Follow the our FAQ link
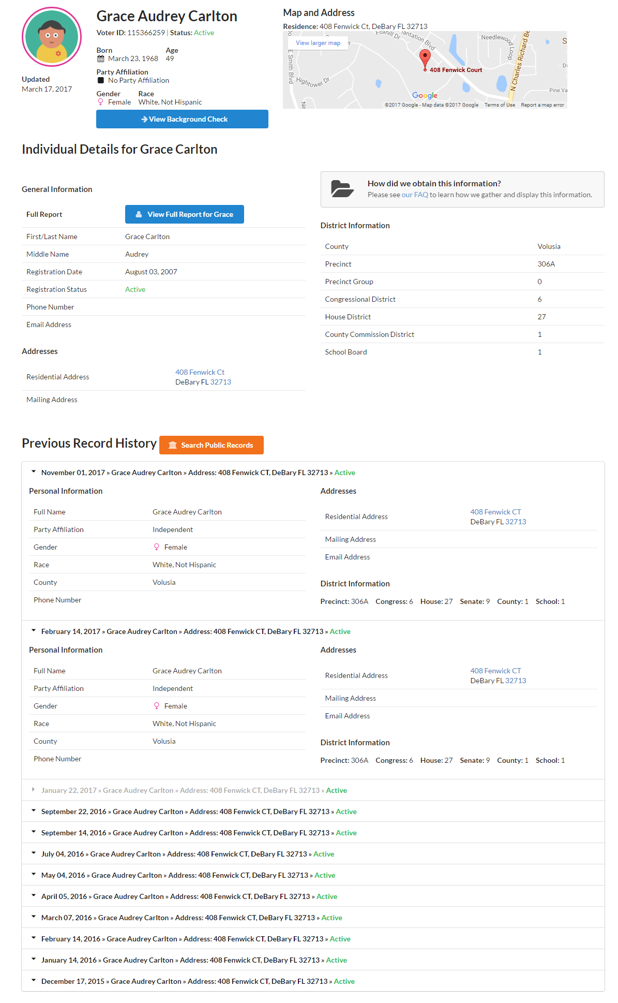The height and width of the screenshot is (1003, 618). click(415, 195)
